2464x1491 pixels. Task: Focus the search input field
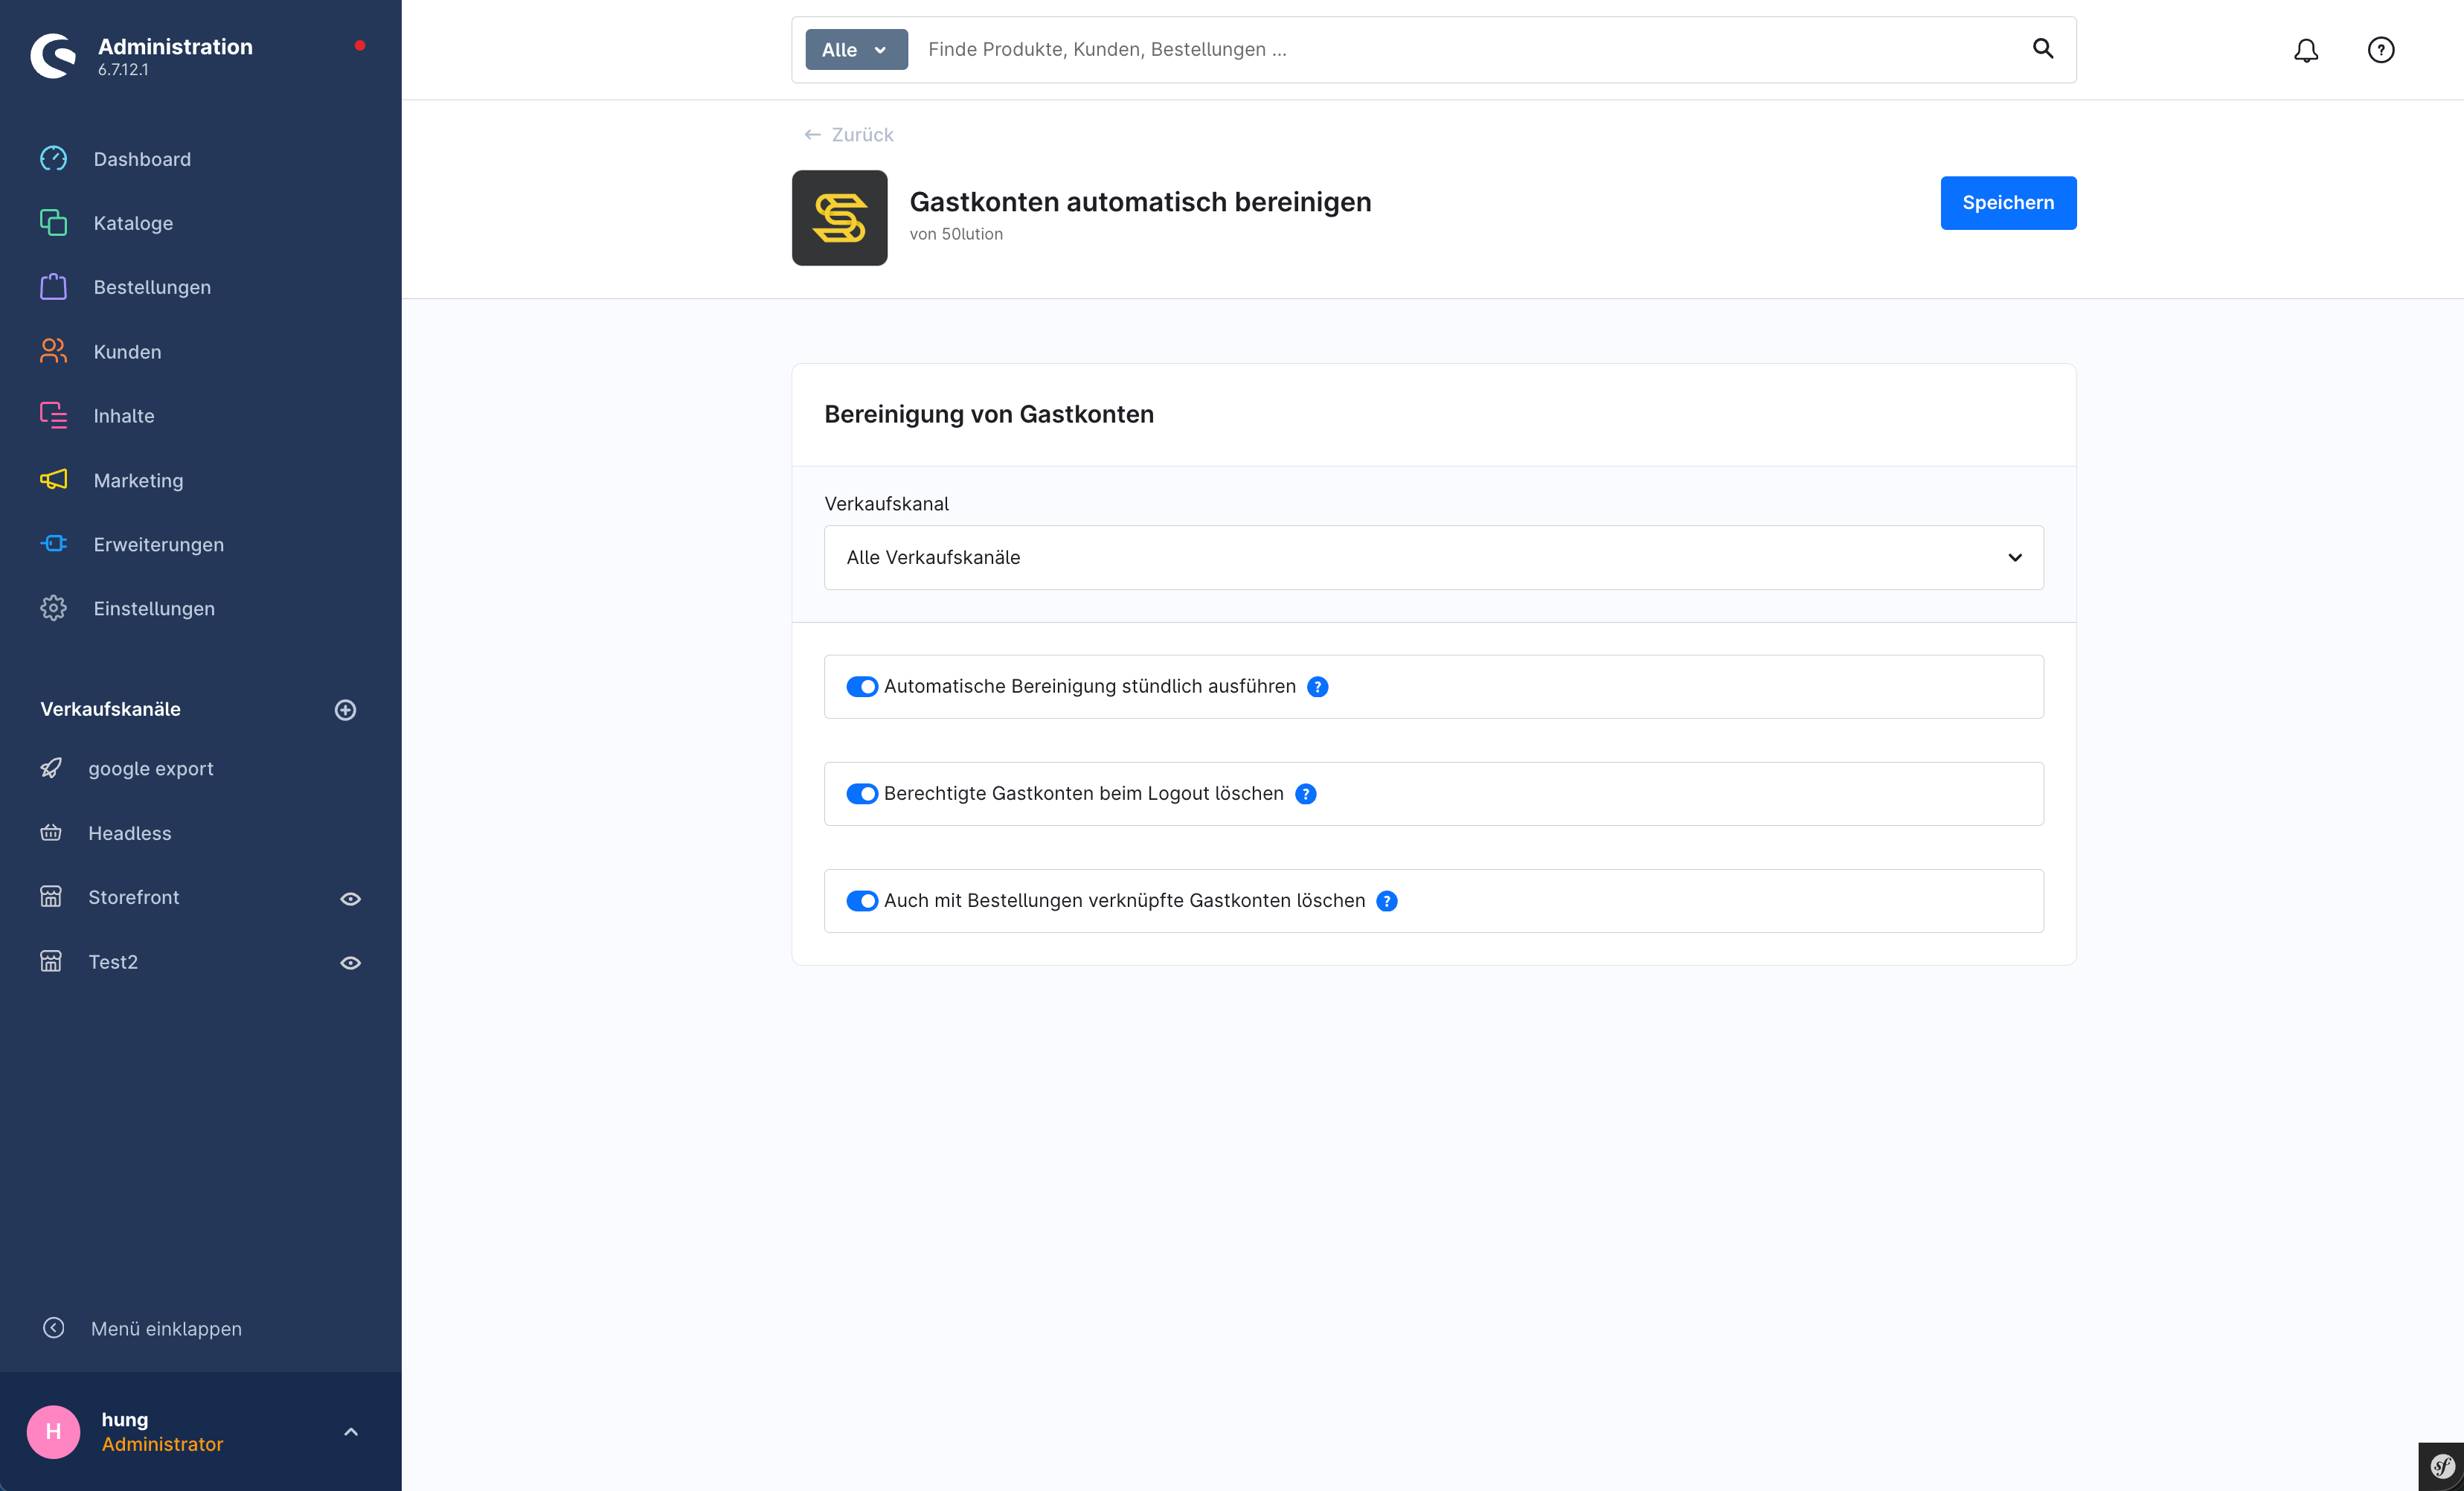click(x=1470, y=49)
